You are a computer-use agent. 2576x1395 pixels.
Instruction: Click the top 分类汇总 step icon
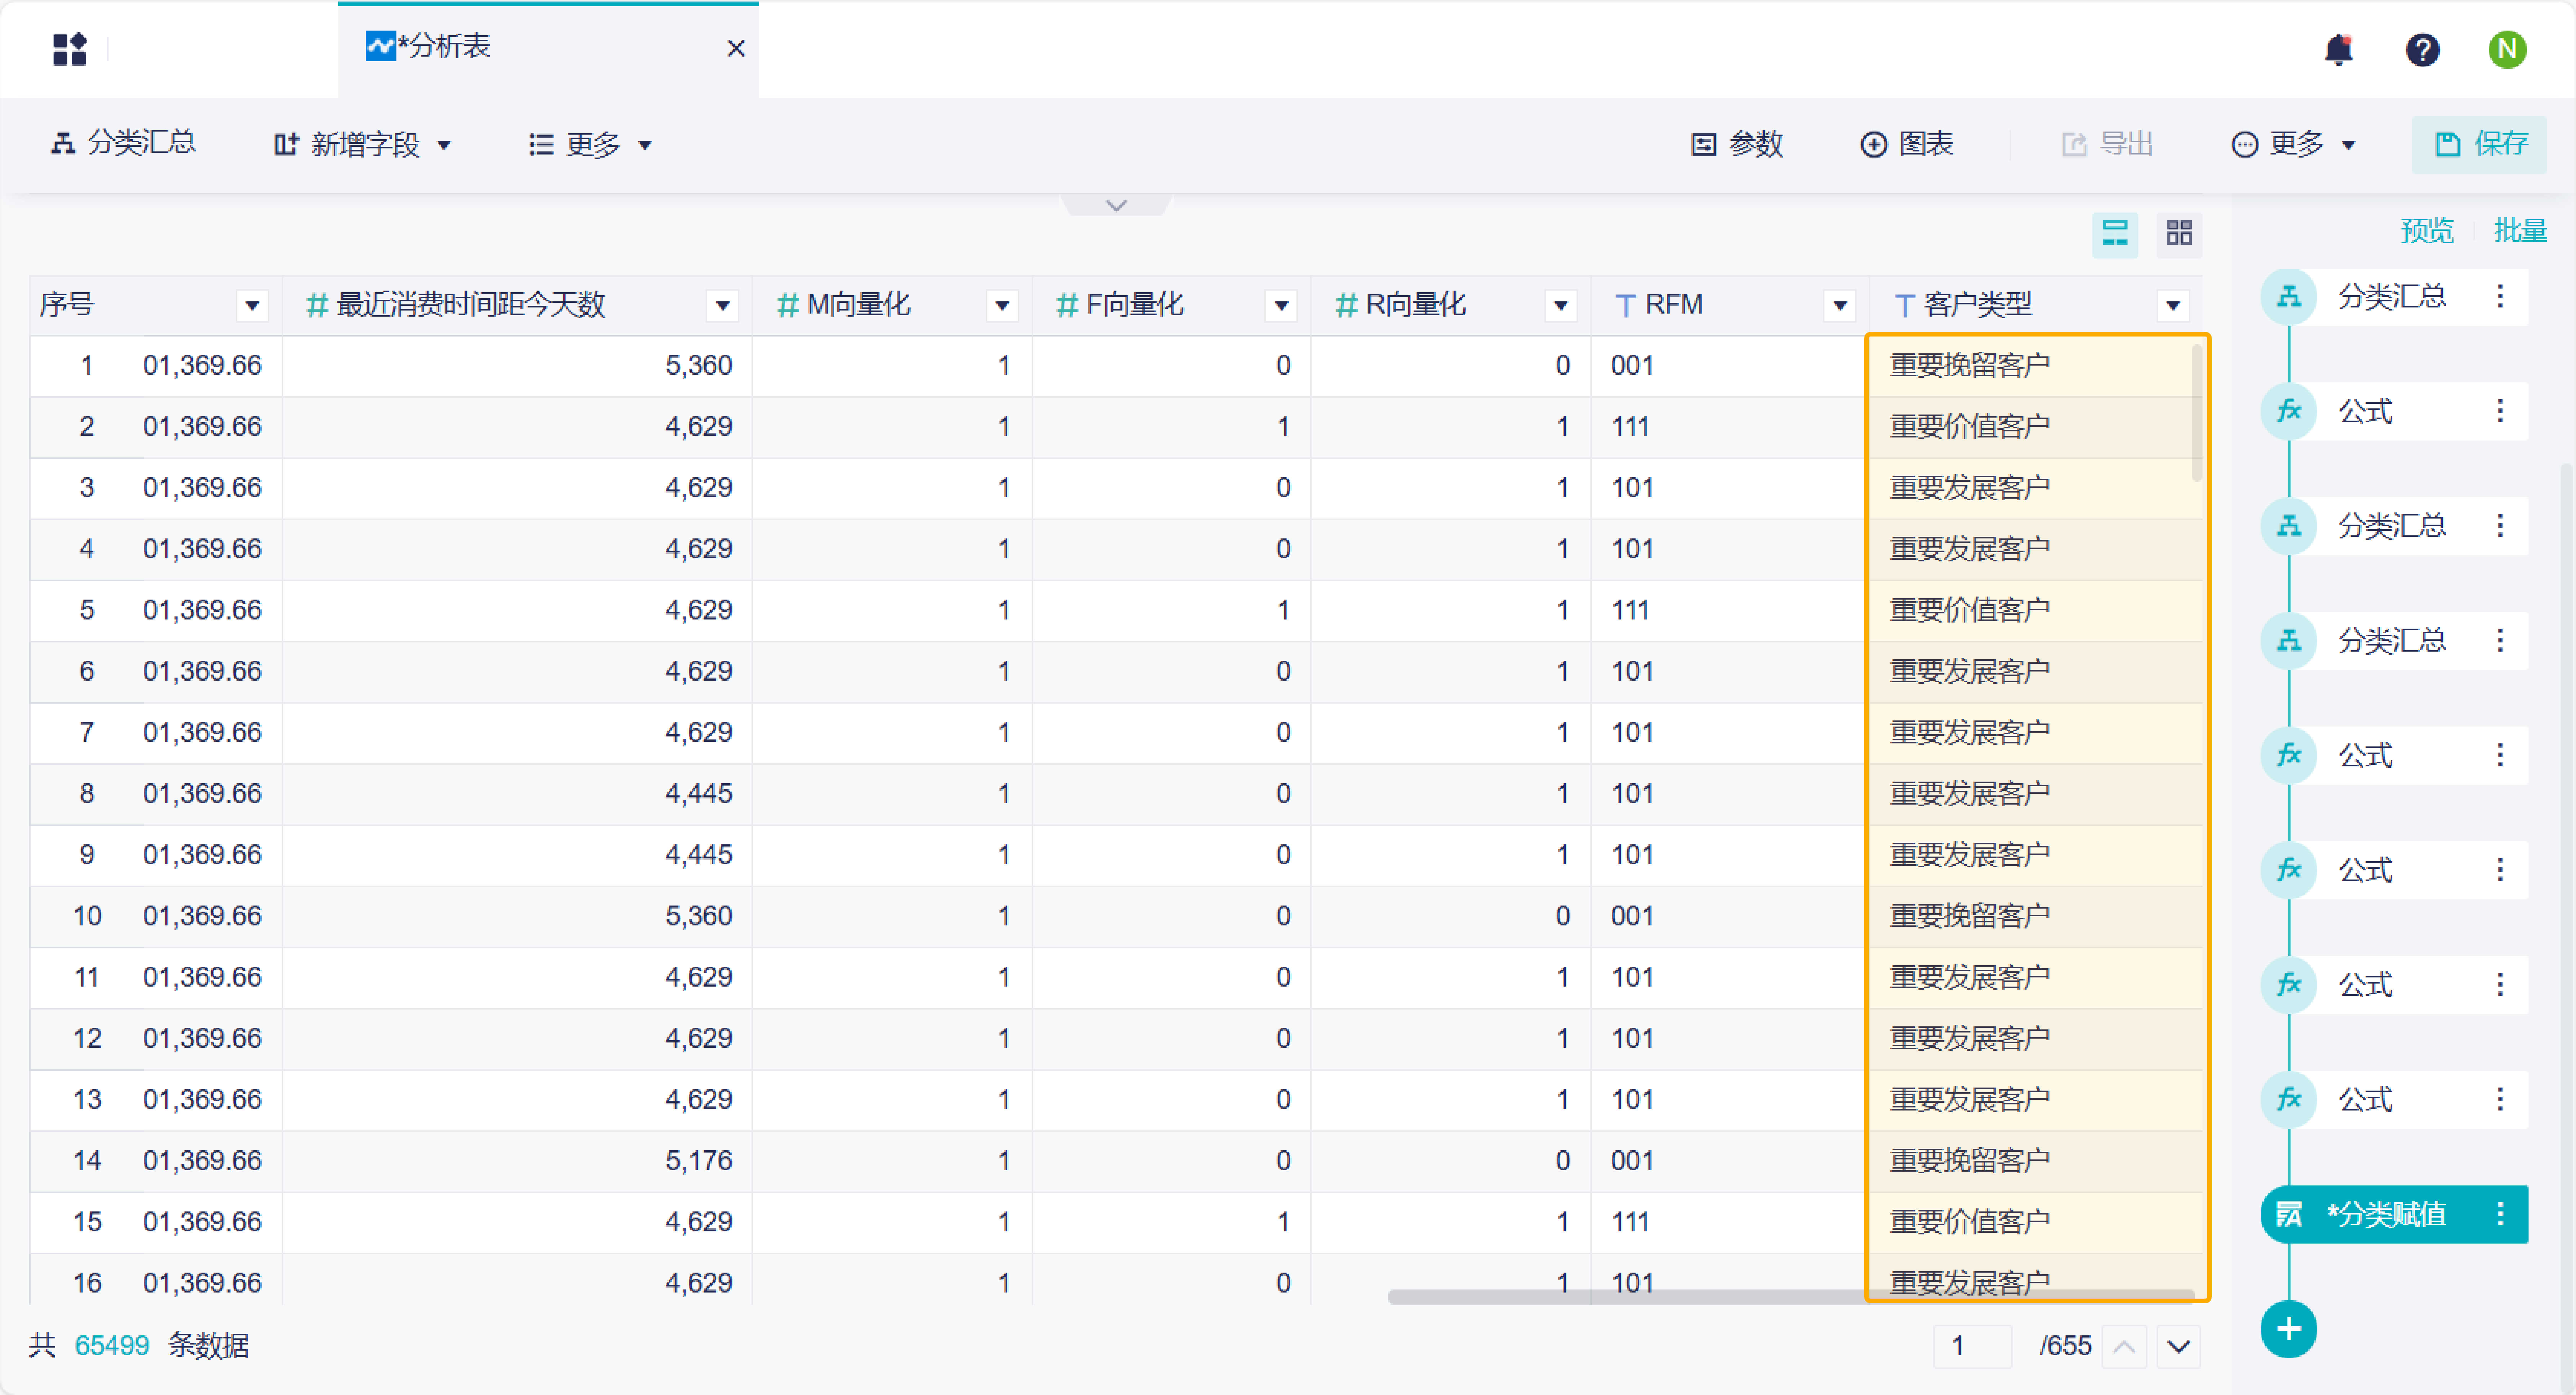(2289, 297)
